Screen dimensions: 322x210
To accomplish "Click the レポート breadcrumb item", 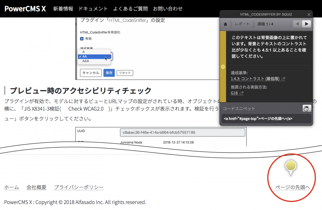I will point(242,24).
